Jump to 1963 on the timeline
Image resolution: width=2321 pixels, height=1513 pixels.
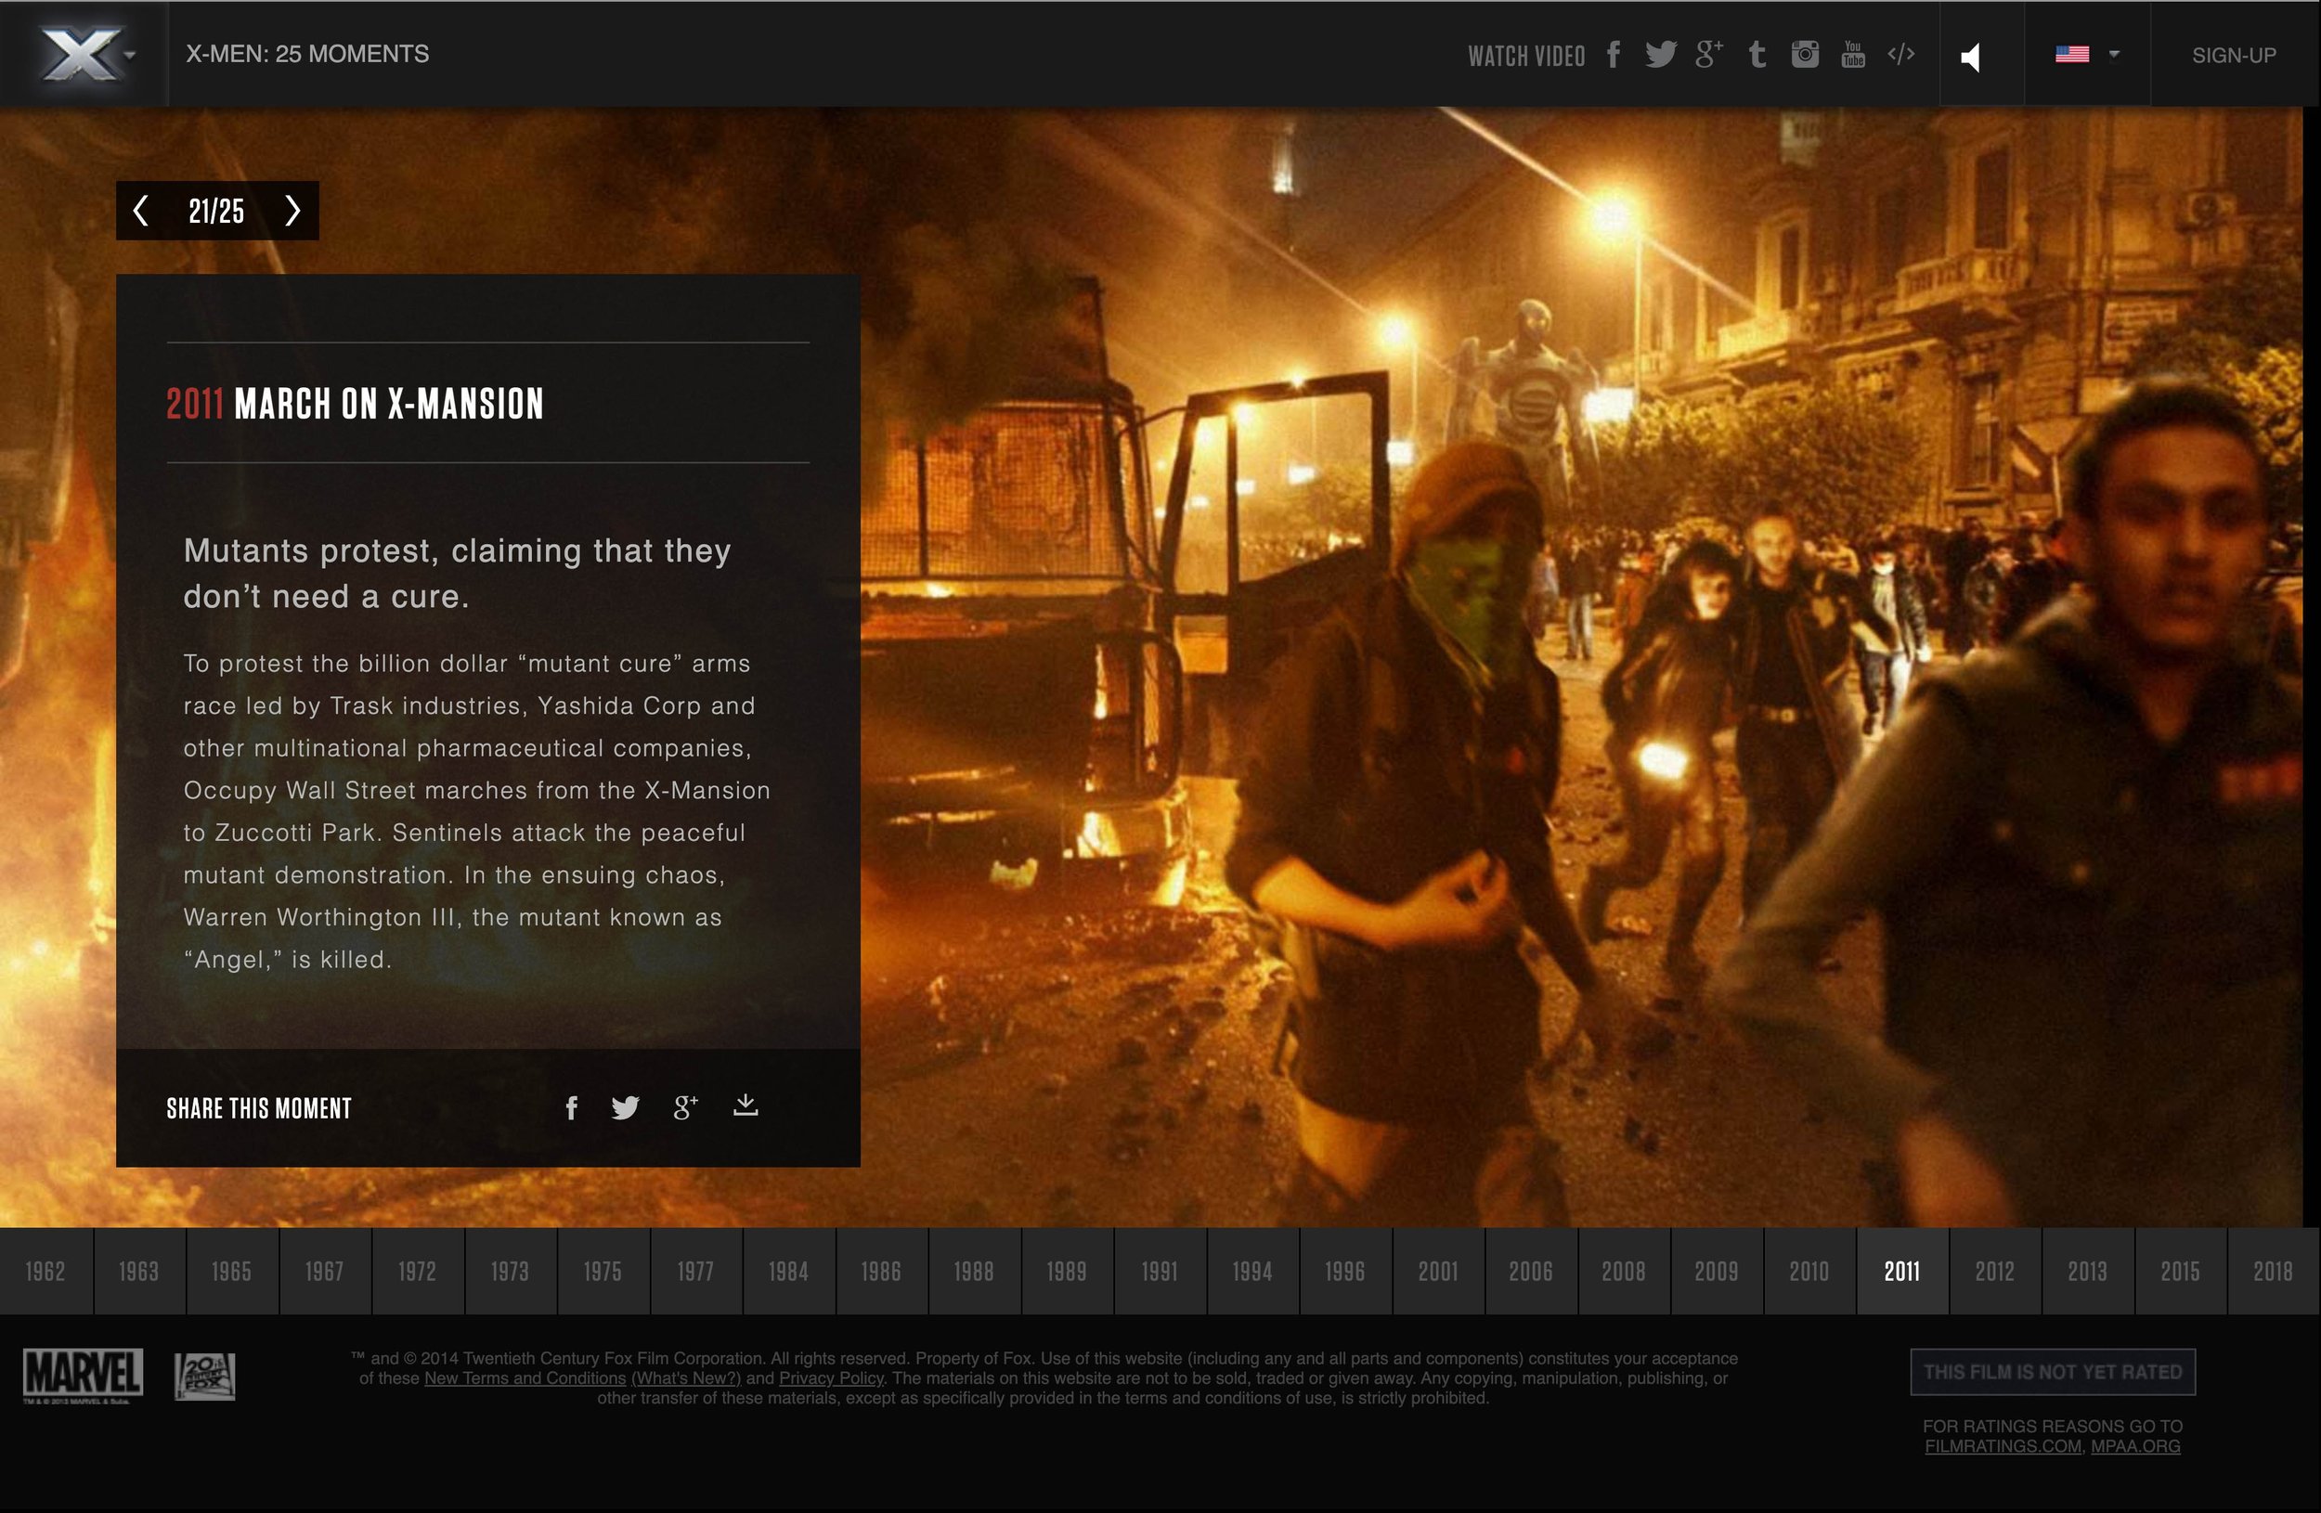point(138,1272)
